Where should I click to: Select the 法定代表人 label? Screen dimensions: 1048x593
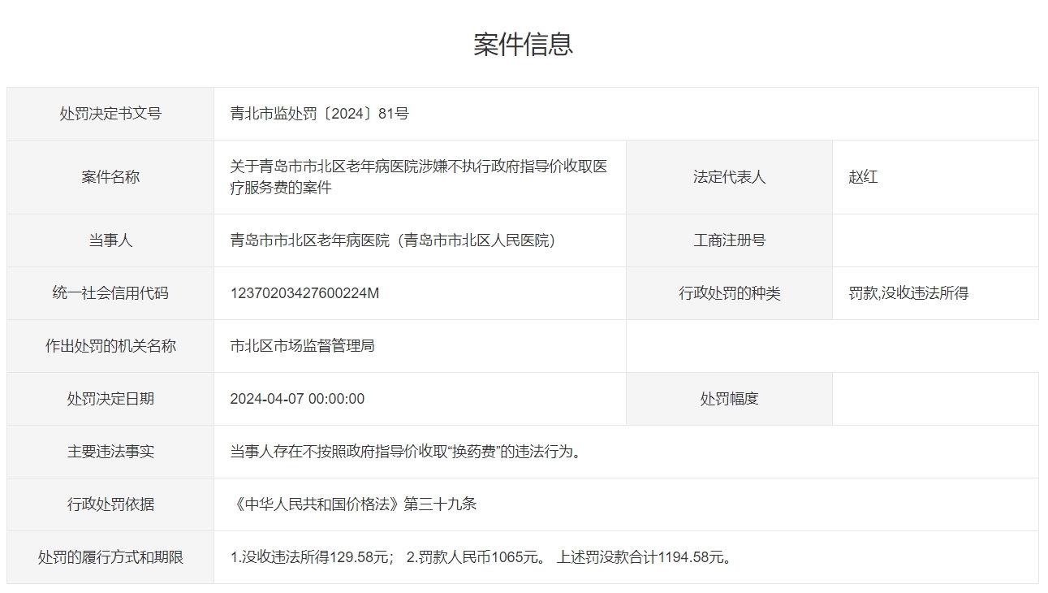[x=729, y=177]
